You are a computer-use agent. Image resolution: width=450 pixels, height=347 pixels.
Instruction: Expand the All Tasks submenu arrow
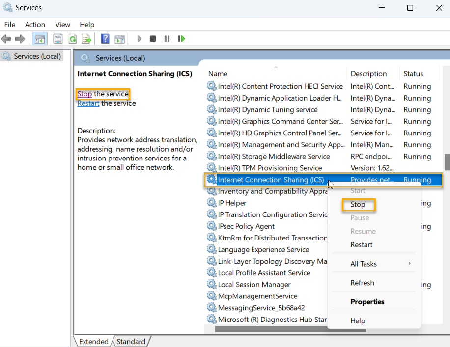409,264
